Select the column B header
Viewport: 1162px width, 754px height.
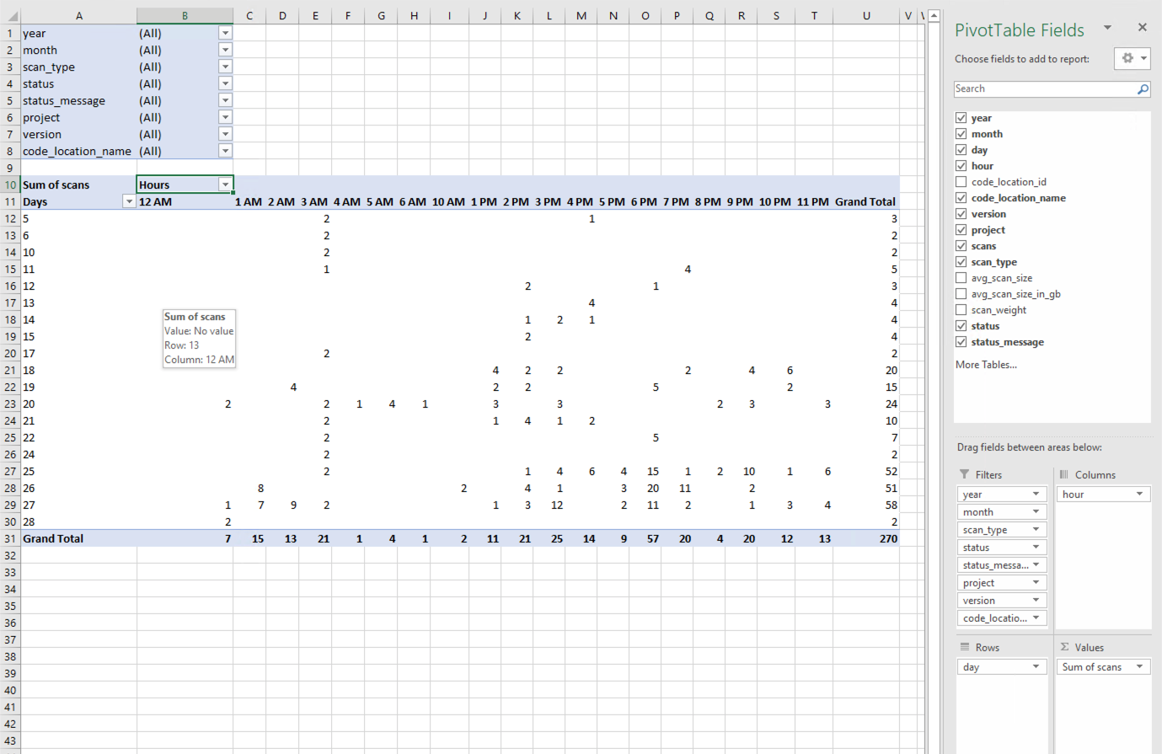point(185,16)
